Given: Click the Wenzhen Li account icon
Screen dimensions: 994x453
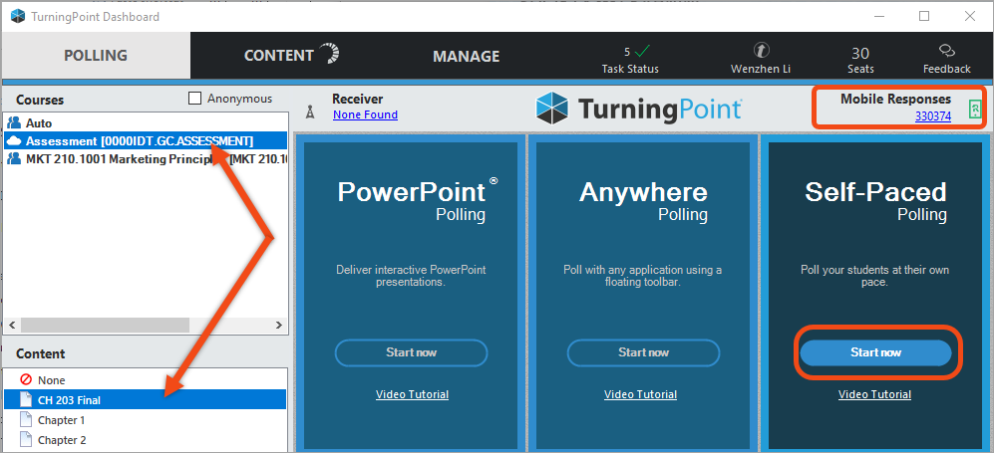Looking at the screenshot, I should coord(761,51).
